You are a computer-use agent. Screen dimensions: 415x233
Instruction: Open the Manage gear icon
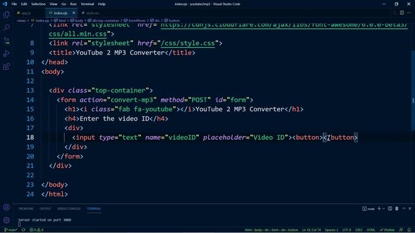pyautogui.click(x=6, y=220)
